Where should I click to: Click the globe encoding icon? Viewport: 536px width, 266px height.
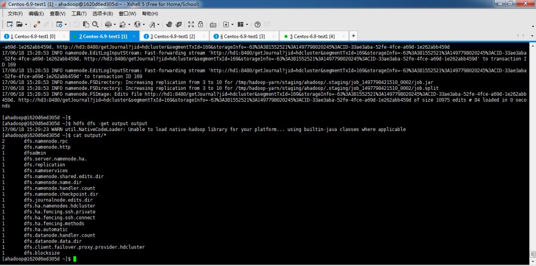pyautogui.click(x=137, y=24)
